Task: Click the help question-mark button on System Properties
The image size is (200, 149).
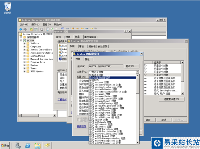Action: 126,31
